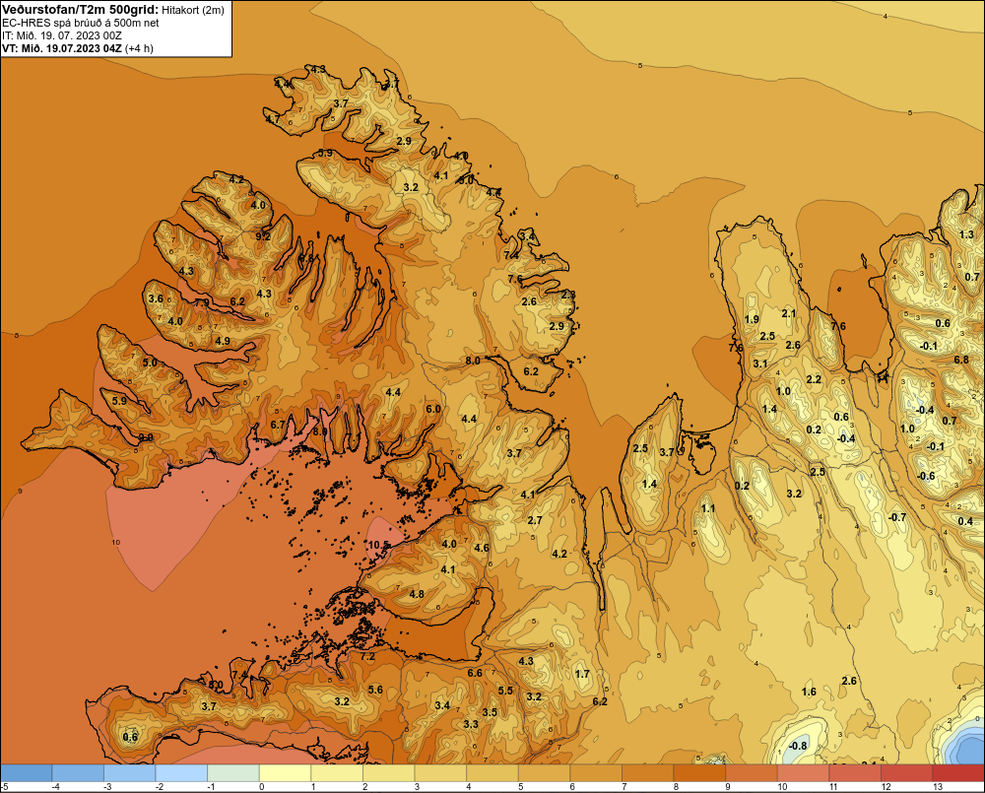This screenshot has height=793, width=985.
Task: Click the -0.8 temperature value
Action: pos(797,746)
